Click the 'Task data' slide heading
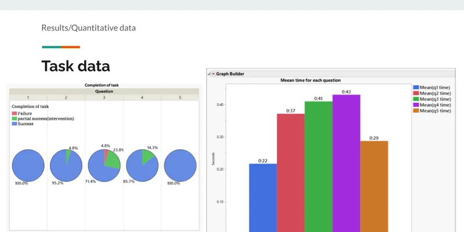 click(x=76, y=66)
